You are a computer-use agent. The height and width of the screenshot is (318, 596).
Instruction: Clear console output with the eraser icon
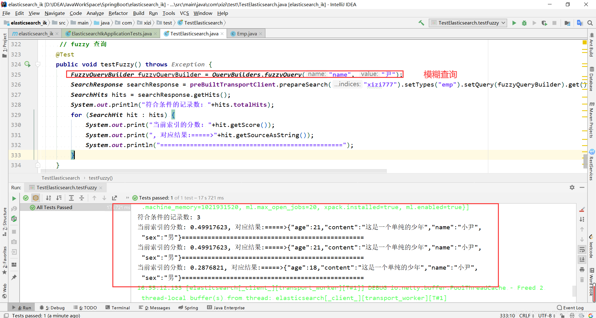click(x=582, y=209)
